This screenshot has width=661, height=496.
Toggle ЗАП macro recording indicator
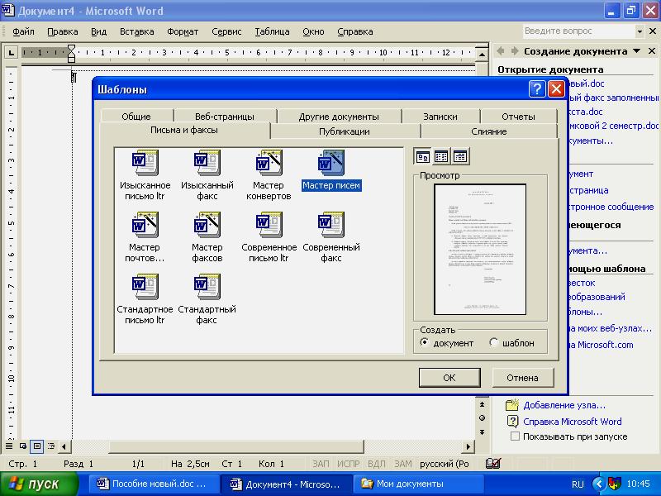(x=321, y=464)
